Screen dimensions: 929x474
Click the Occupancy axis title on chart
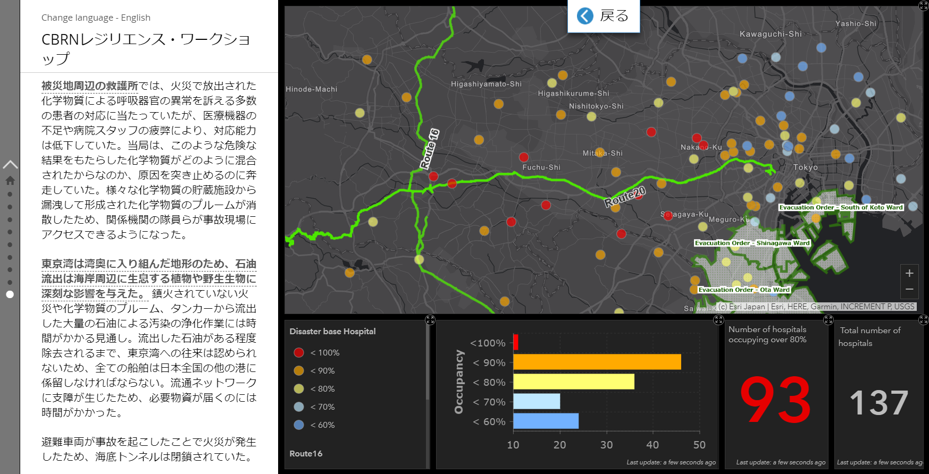pos(458,382)
